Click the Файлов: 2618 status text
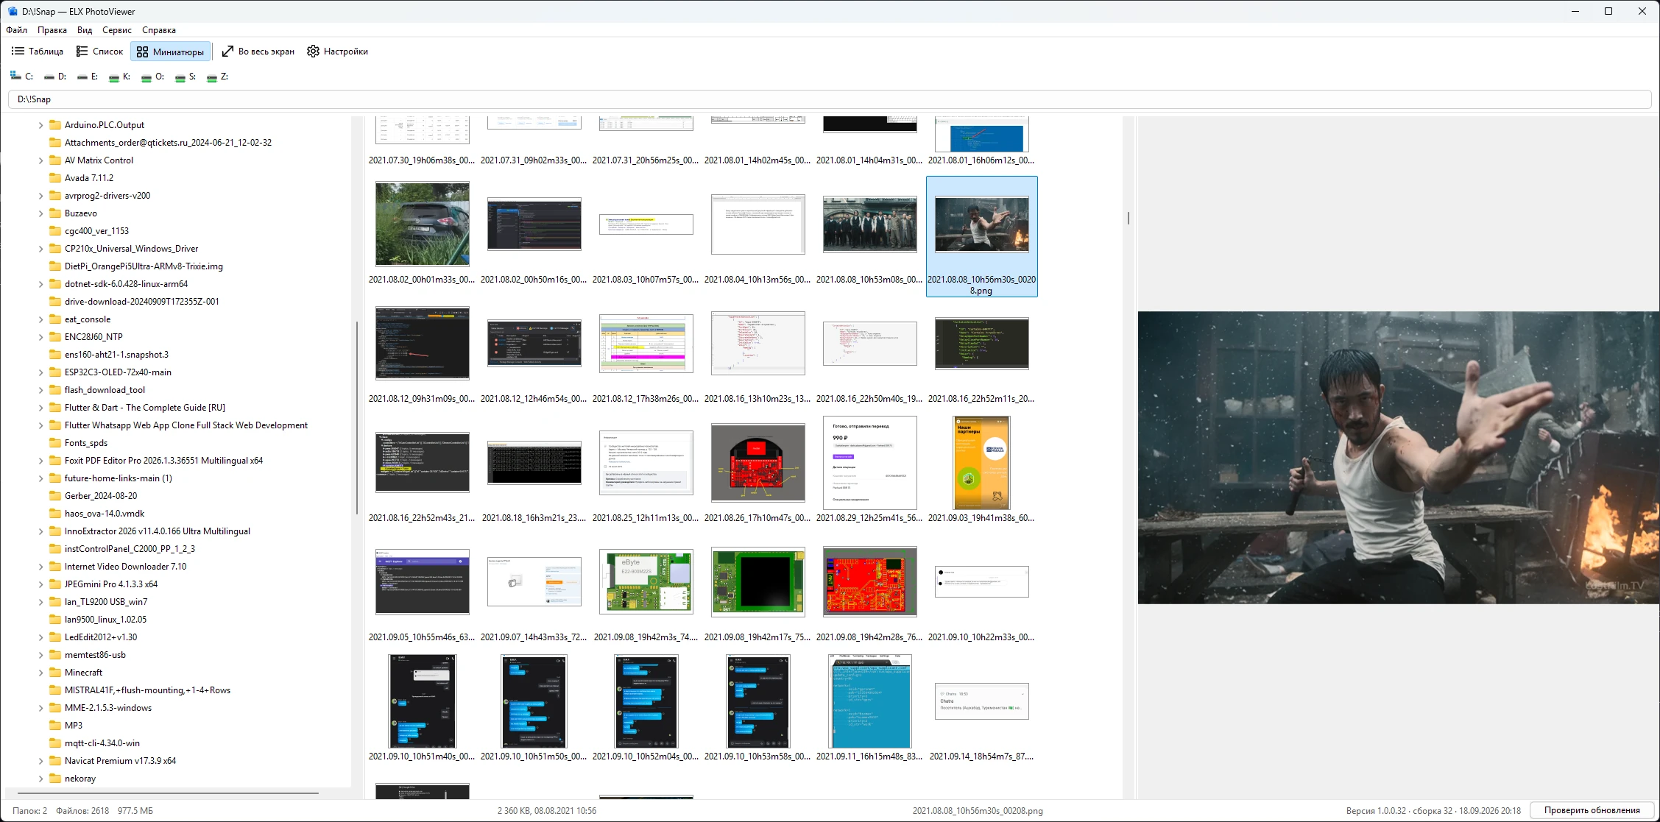This screenshot has height=822, width=1660. (x=82, y=811)
